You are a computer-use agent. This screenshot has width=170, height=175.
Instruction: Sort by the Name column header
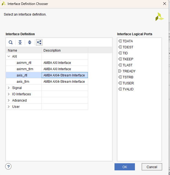[24, 50]
